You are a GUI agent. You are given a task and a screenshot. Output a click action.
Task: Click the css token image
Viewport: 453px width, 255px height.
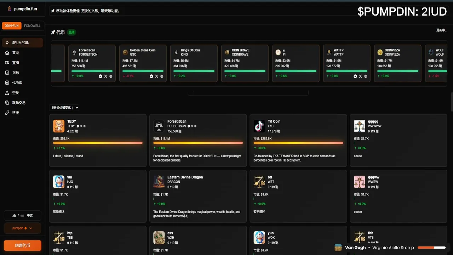159,238
